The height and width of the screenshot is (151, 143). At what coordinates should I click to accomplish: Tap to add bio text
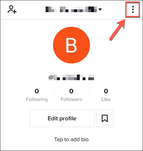coord(71,139)
